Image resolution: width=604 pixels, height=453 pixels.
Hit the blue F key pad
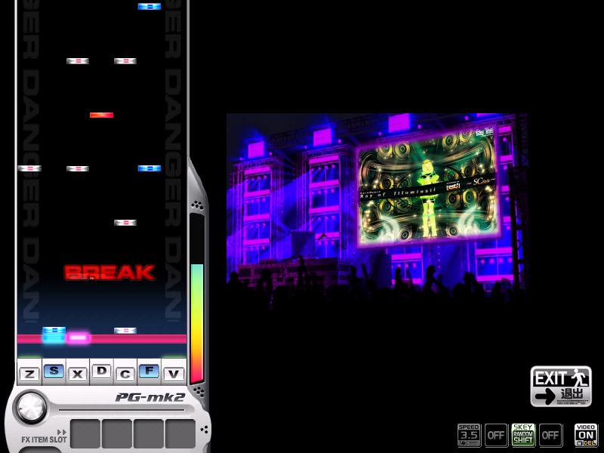(149, 371)
